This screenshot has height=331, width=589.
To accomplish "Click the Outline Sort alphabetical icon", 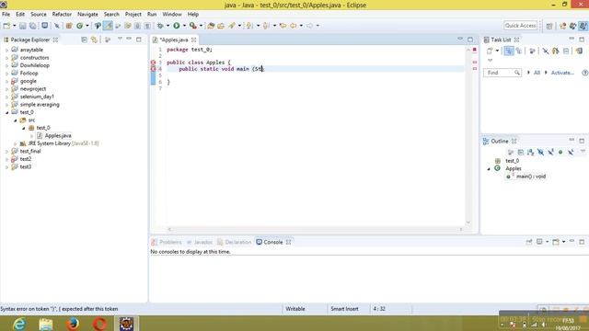I will click(530, 152).
